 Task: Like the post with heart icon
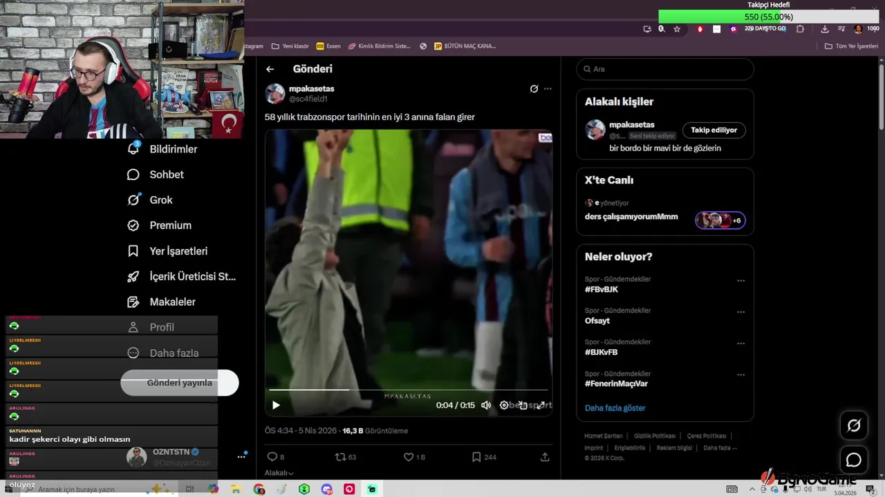pyautogui.click(x=408, y=457)
